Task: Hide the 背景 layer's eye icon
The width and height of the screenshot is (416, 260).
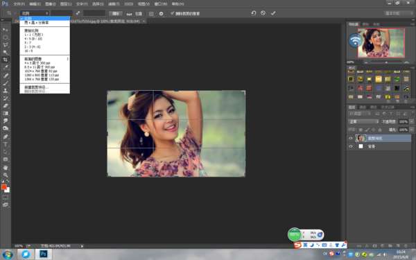Action: pyautogui.click(x=351, y=146)
